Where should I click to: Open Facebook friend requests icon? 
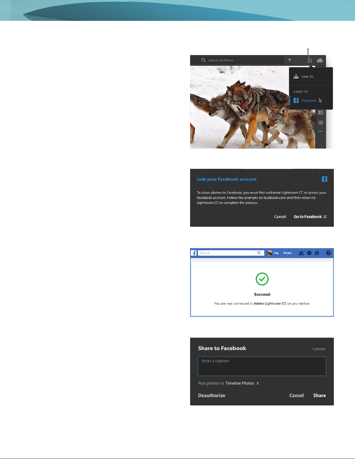[x=301, y=253]
